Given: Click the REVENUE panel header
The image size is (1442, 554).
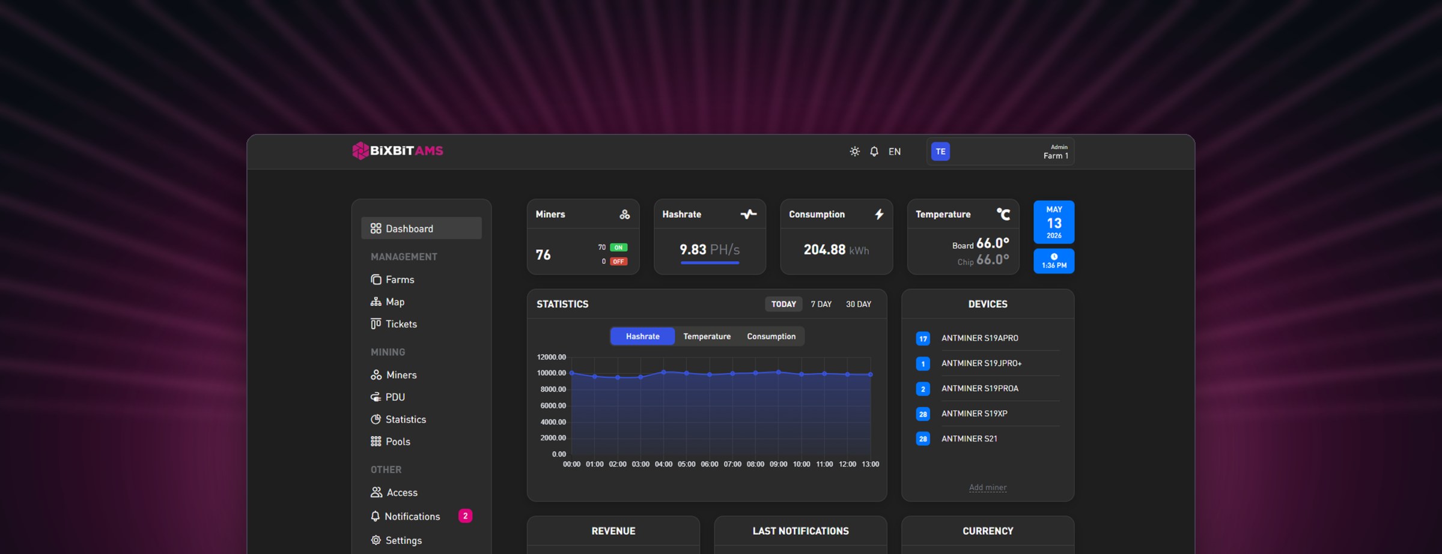Looking at the screenshot, I should [613, 531].
